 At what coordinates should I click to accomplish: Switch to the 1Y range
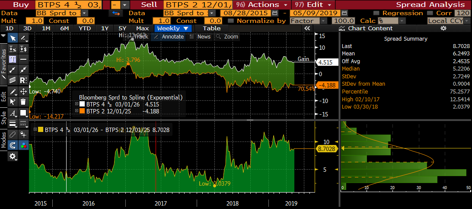pos(105,28)
